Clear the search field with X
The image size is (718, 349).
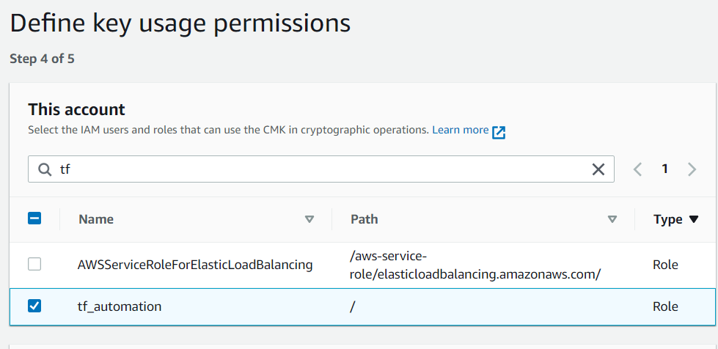(598, 169)
